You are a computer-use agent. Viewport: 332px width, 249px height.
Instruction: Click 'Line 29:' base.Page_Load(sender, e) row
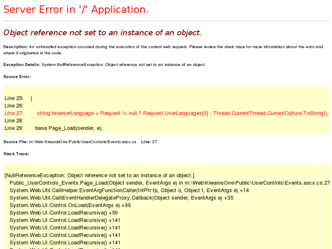53,128
